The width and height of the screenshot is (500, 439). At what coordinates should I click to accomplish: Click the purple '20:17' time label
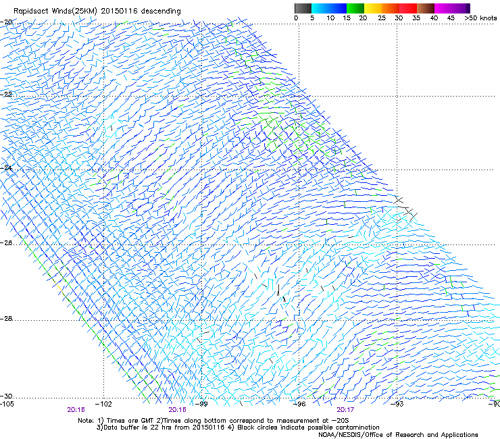(345, 410)
